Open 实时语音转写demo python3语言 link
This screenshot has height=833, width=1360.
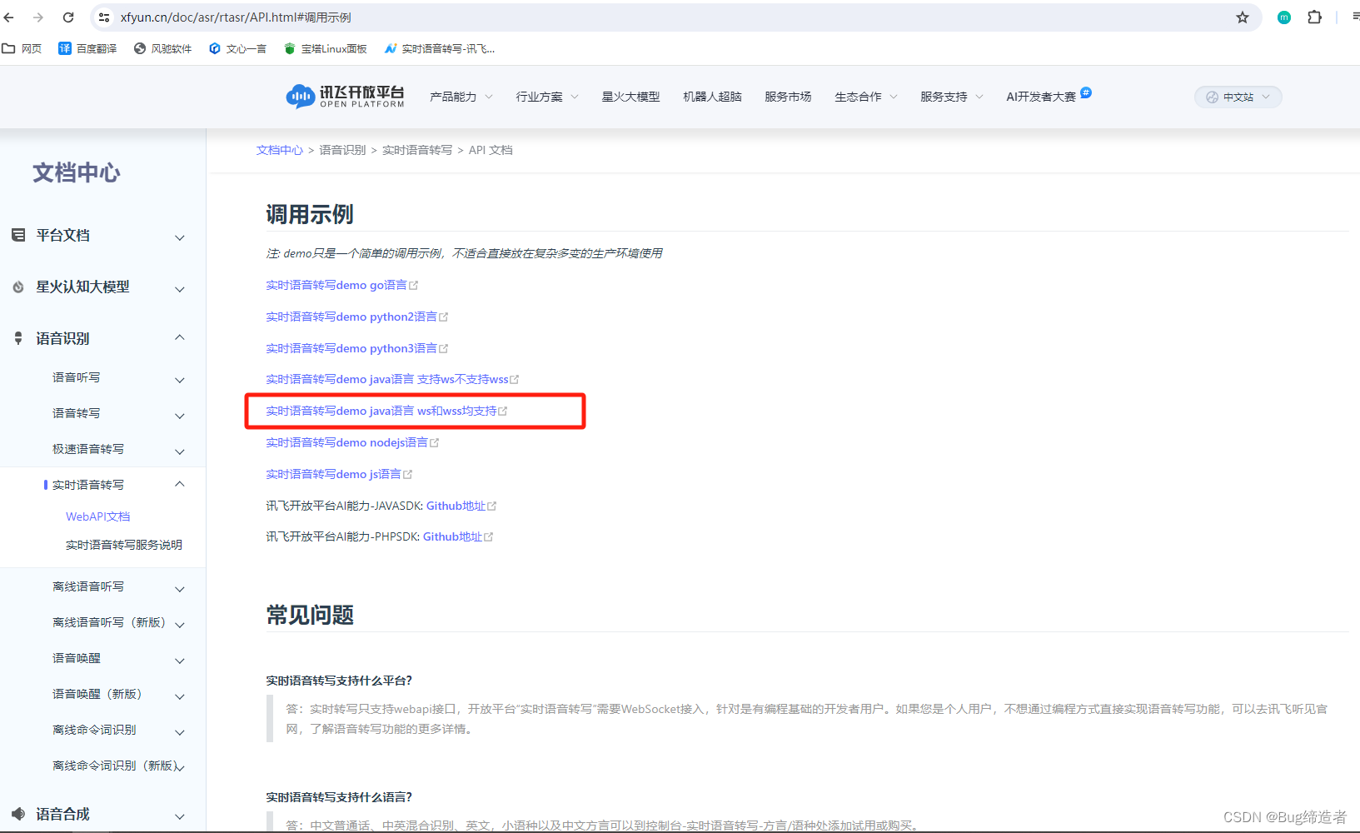[x=351, y=349]
